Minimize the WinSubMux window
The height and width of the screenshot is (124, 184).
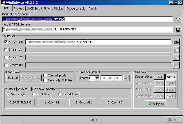[171, 3]
